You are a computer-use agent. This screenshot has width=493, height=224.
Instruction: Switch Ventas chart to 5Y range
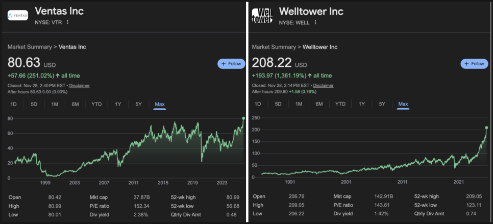coord(138,104)
